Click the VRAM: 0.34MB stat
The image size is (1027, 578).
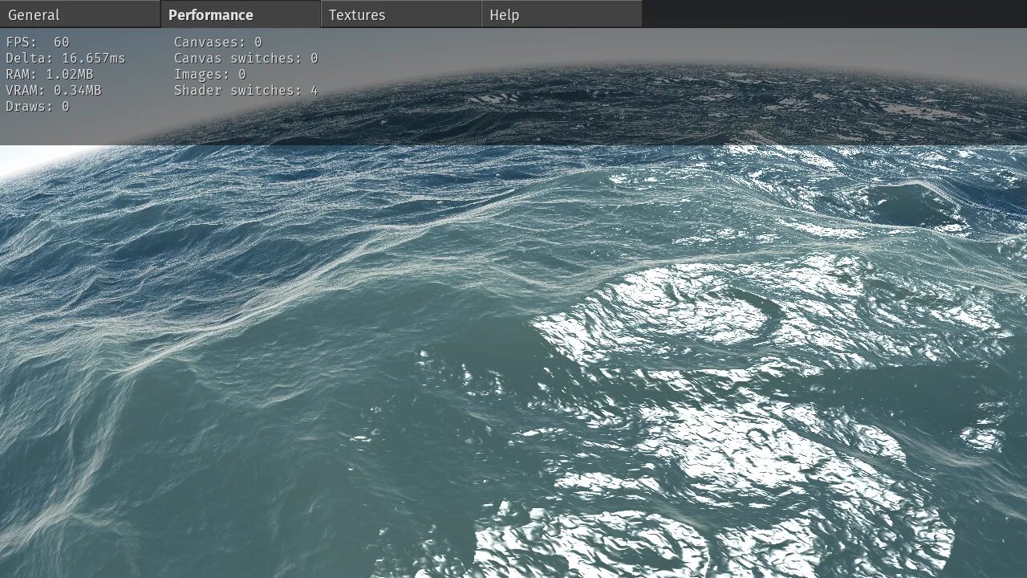[54, 90]
